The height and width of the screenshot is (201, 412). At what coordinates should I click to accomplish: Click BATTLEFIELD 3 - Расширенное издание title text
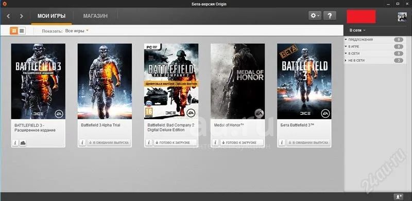point(35,127)
